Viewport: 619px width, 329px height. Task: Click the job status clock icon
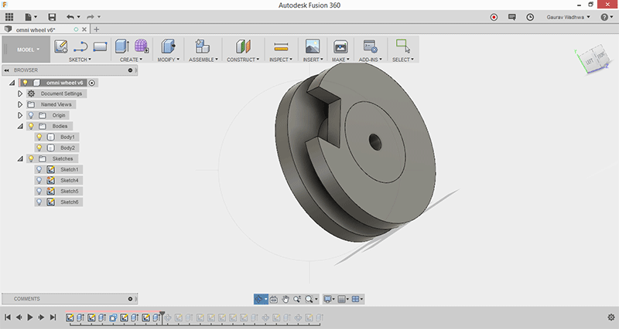tap(530, 16)
